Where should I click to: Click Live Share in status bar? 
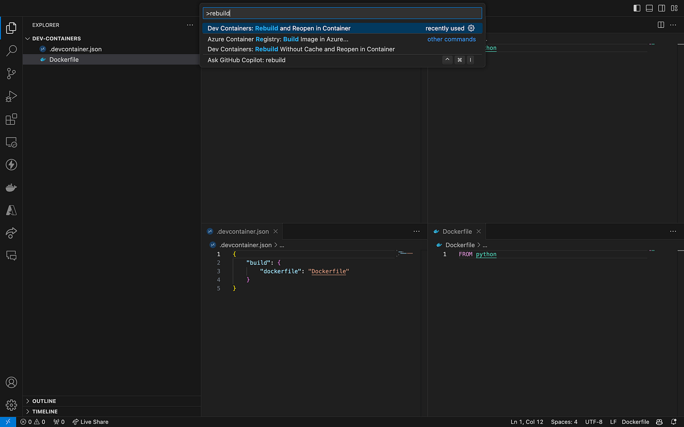coord(90,422)
